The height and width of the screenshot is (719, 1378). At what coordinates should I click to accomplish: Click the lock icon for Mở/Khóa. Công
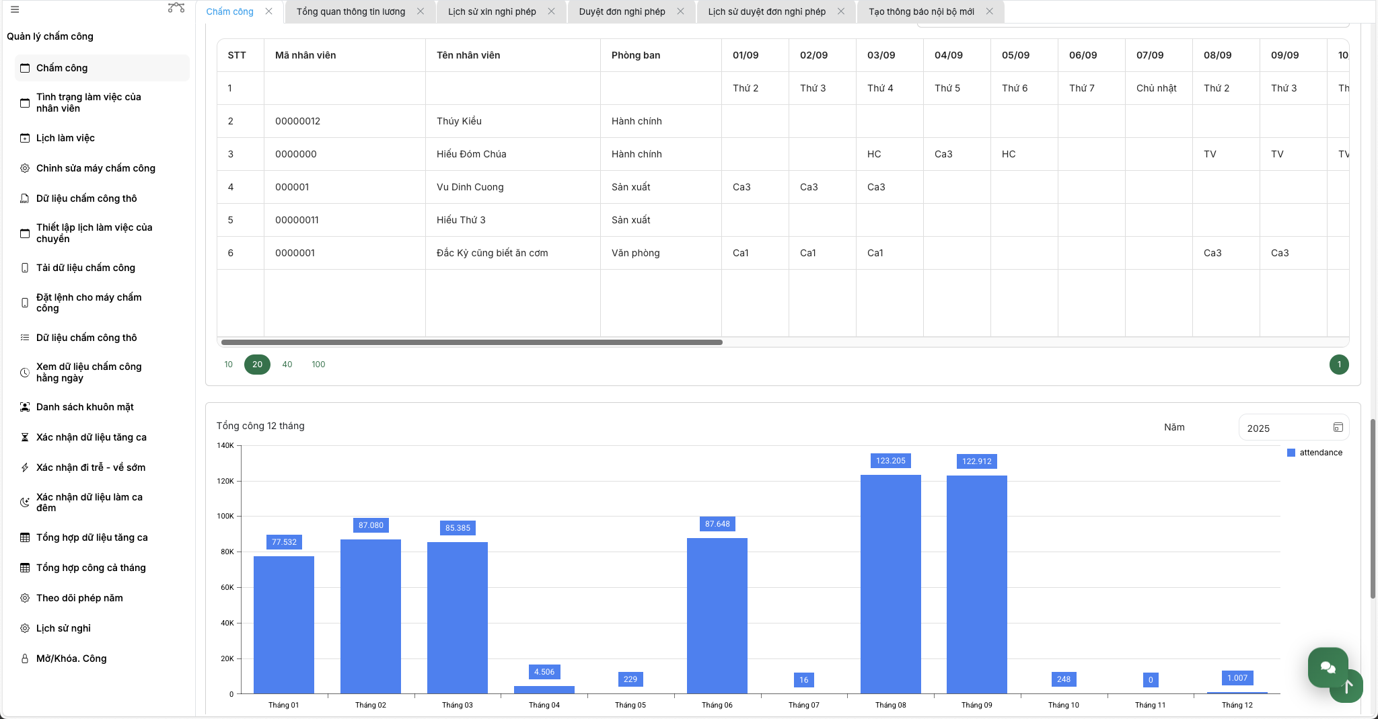(25, 658)
